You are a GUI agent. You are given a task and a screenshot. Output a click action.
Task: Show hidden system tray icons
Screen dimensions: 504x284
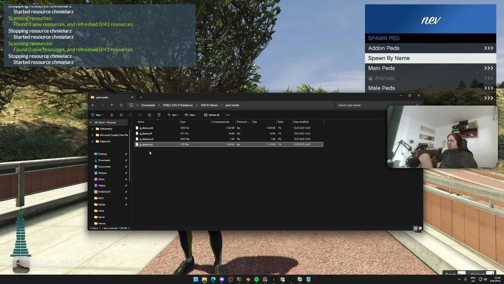click(x=460, y=280)
